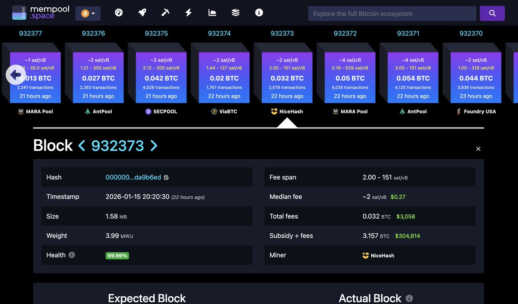The width and height of the screenshot is (518, 304).
Task: Click the 2.00 - 151 sat/vB fee span value
Action: click(x=385, y=177)
